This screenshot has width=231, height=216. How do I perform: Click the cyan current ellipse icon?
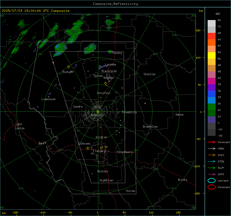pyautogui.click(x=211, y=181)
